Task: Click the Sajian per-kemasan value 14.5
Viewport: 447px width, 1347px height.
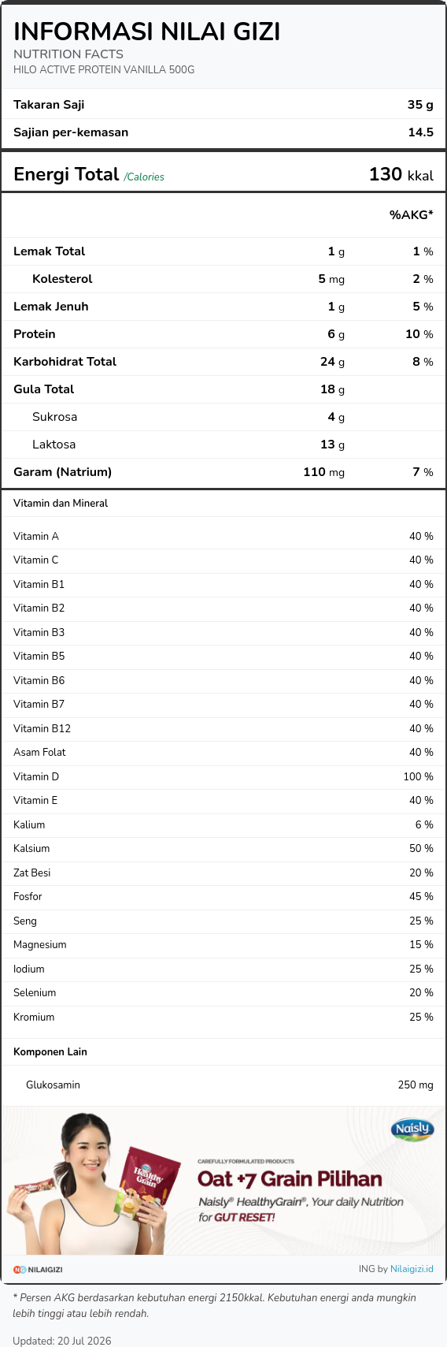Action: (x=421, y=132)
